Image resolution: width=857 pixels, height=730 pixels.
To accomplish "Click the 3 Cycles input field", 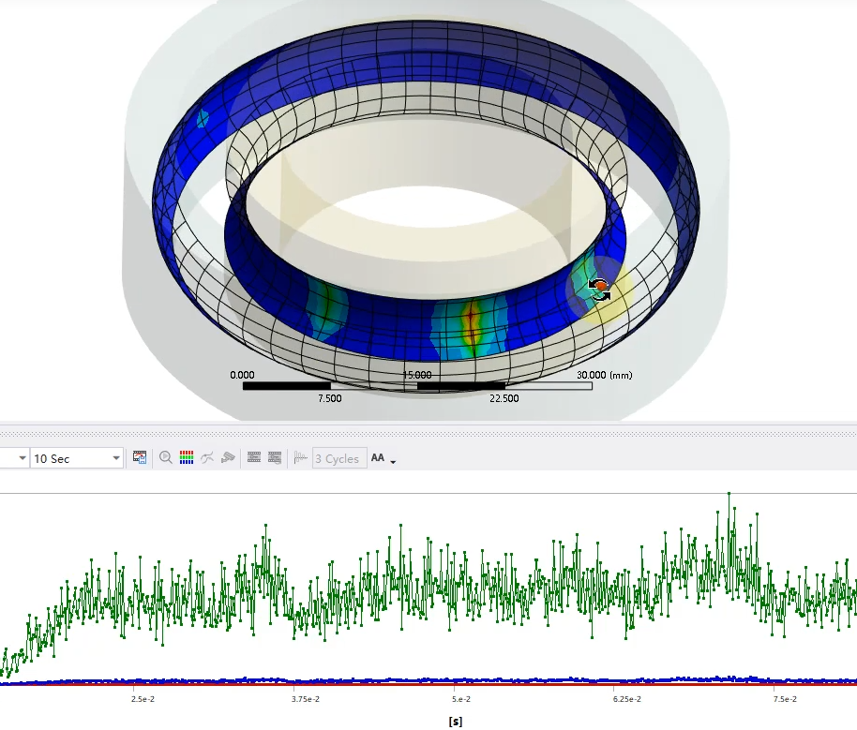I will pos(339,458).
